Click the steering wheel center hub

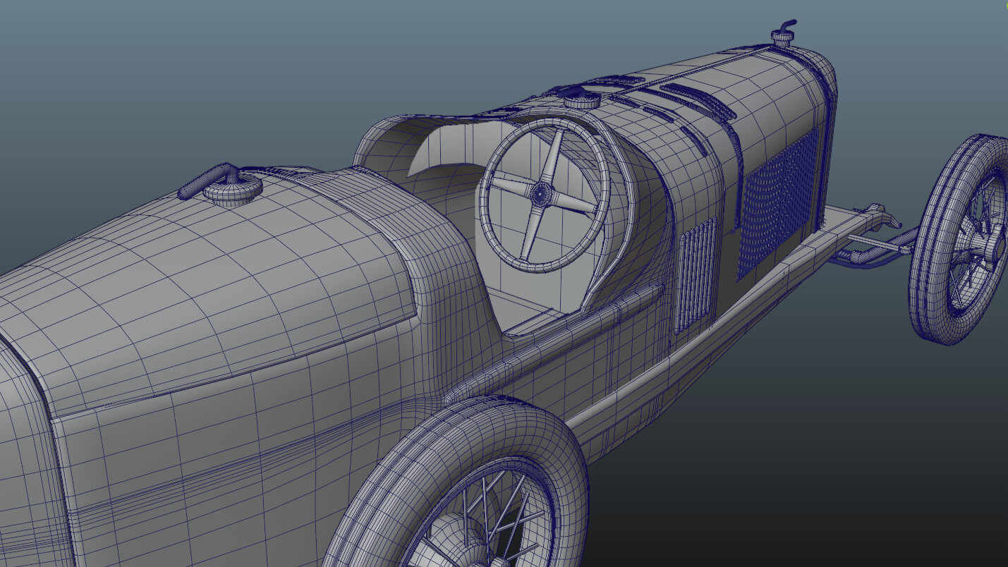542,195
